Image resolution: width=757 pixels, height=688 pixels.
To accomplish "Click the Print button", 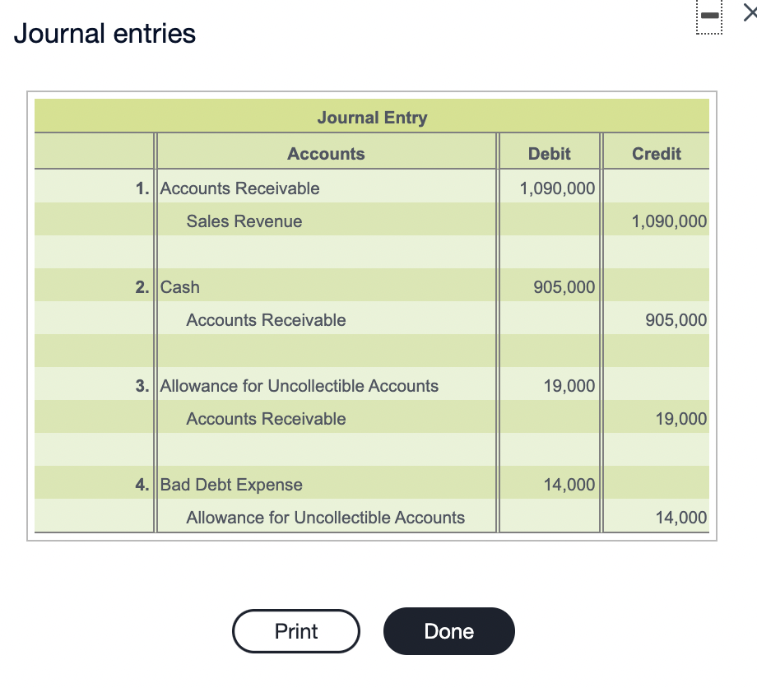I will [295, 631].
